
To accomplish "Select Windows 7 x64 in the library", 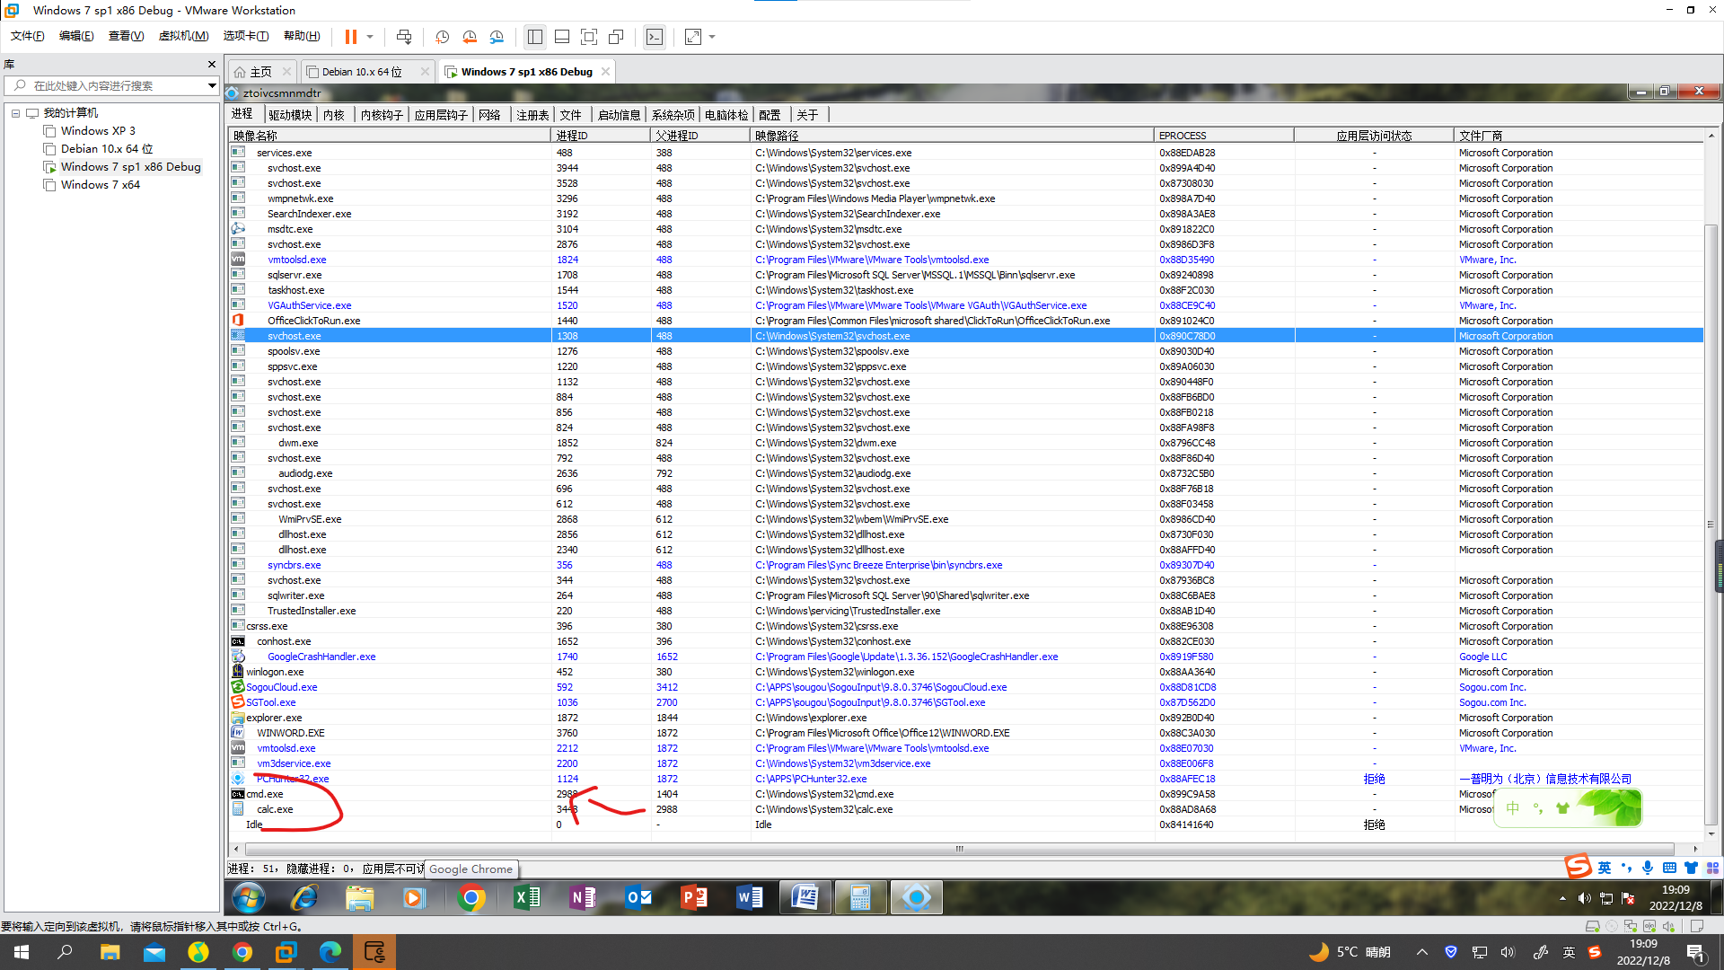I will click(100, 184).
